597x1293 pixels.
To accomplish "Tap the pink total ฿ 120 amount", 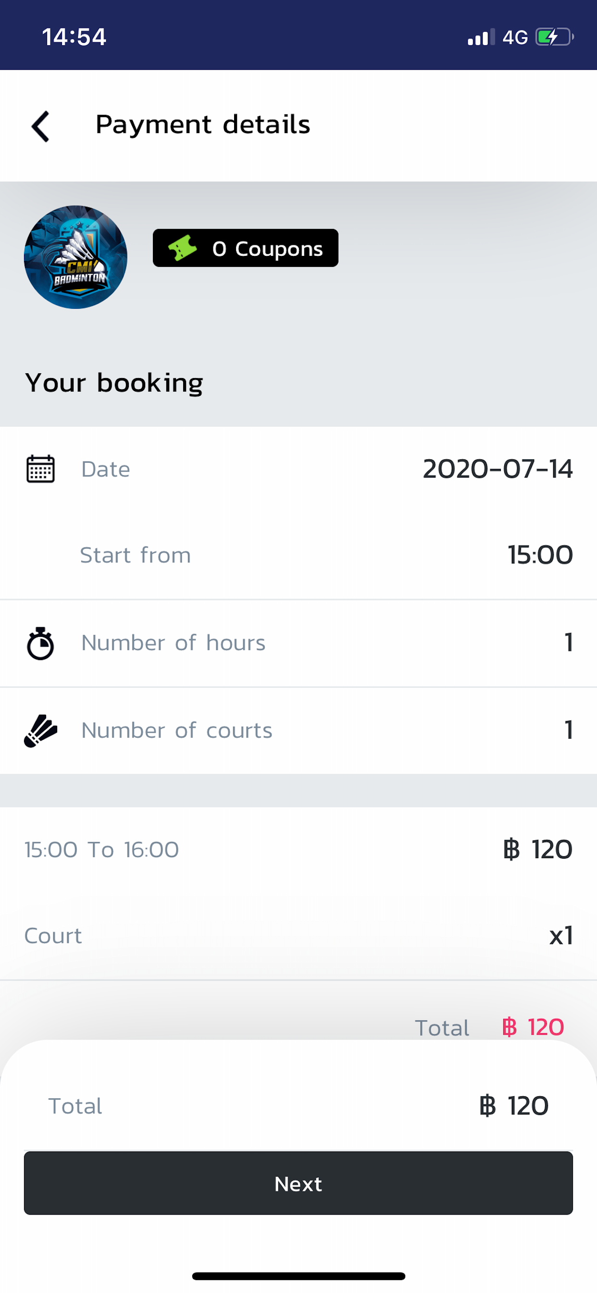I will click(x=533, y=1027).
